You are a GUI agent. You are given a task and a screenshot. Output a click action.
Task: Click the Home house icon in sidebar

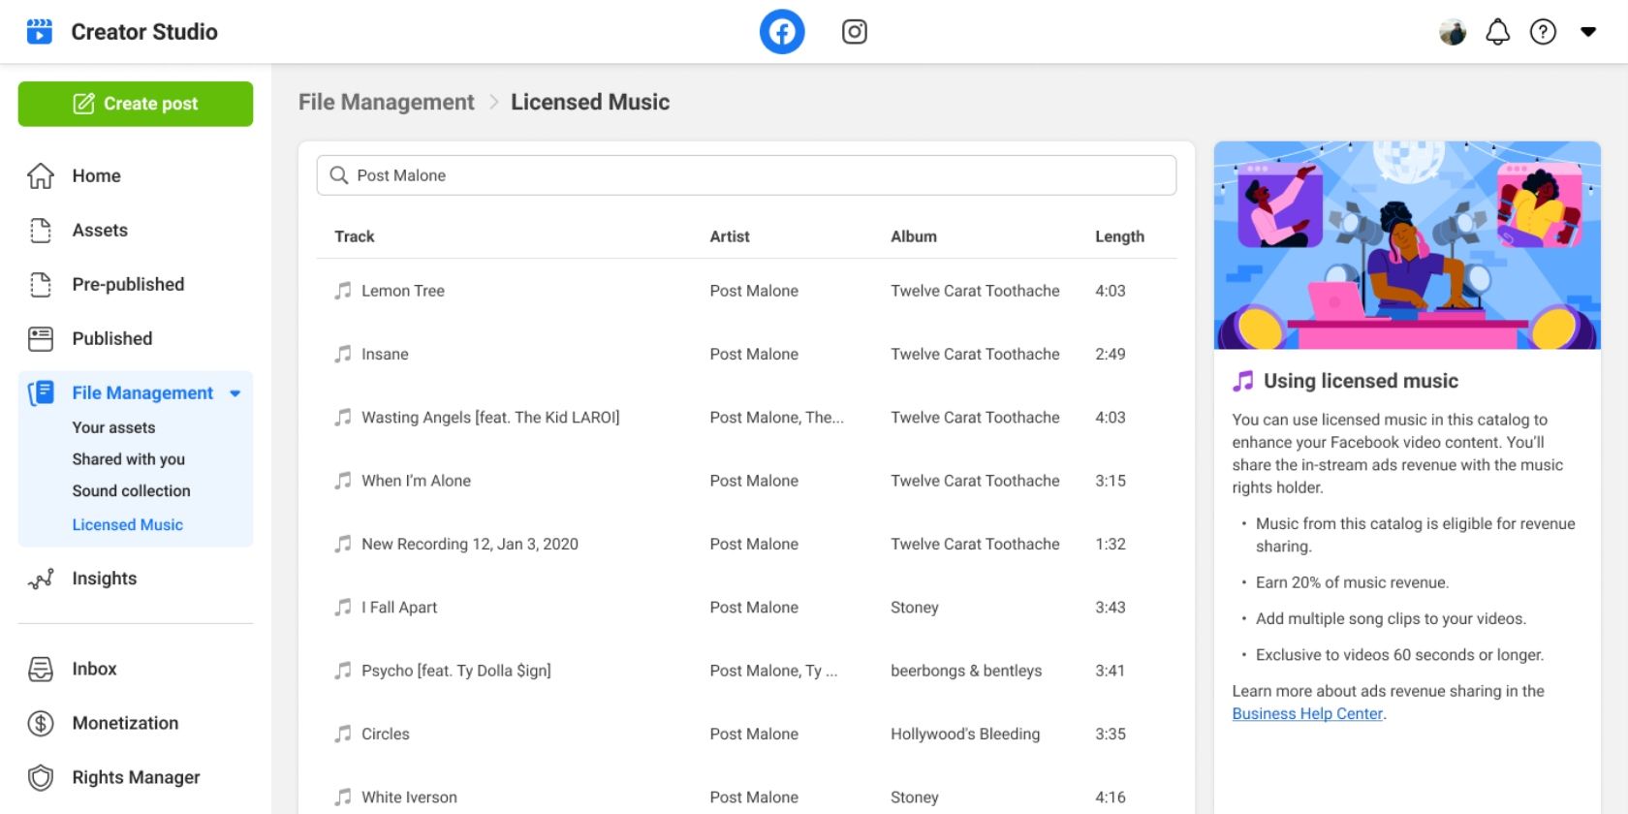click(x=41, y=175)
